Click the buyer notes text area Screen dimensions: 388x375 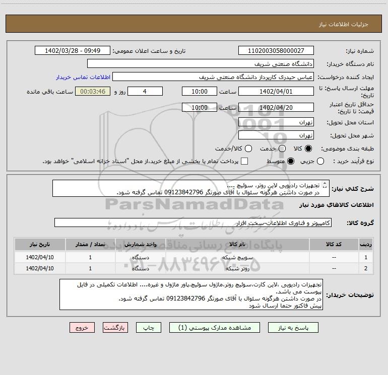click(191, 294)
